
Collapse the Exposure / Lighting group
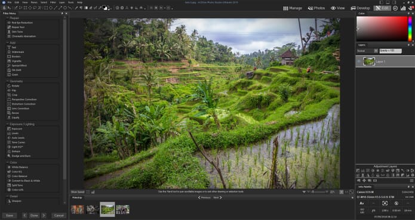click(x=7, y=124)
